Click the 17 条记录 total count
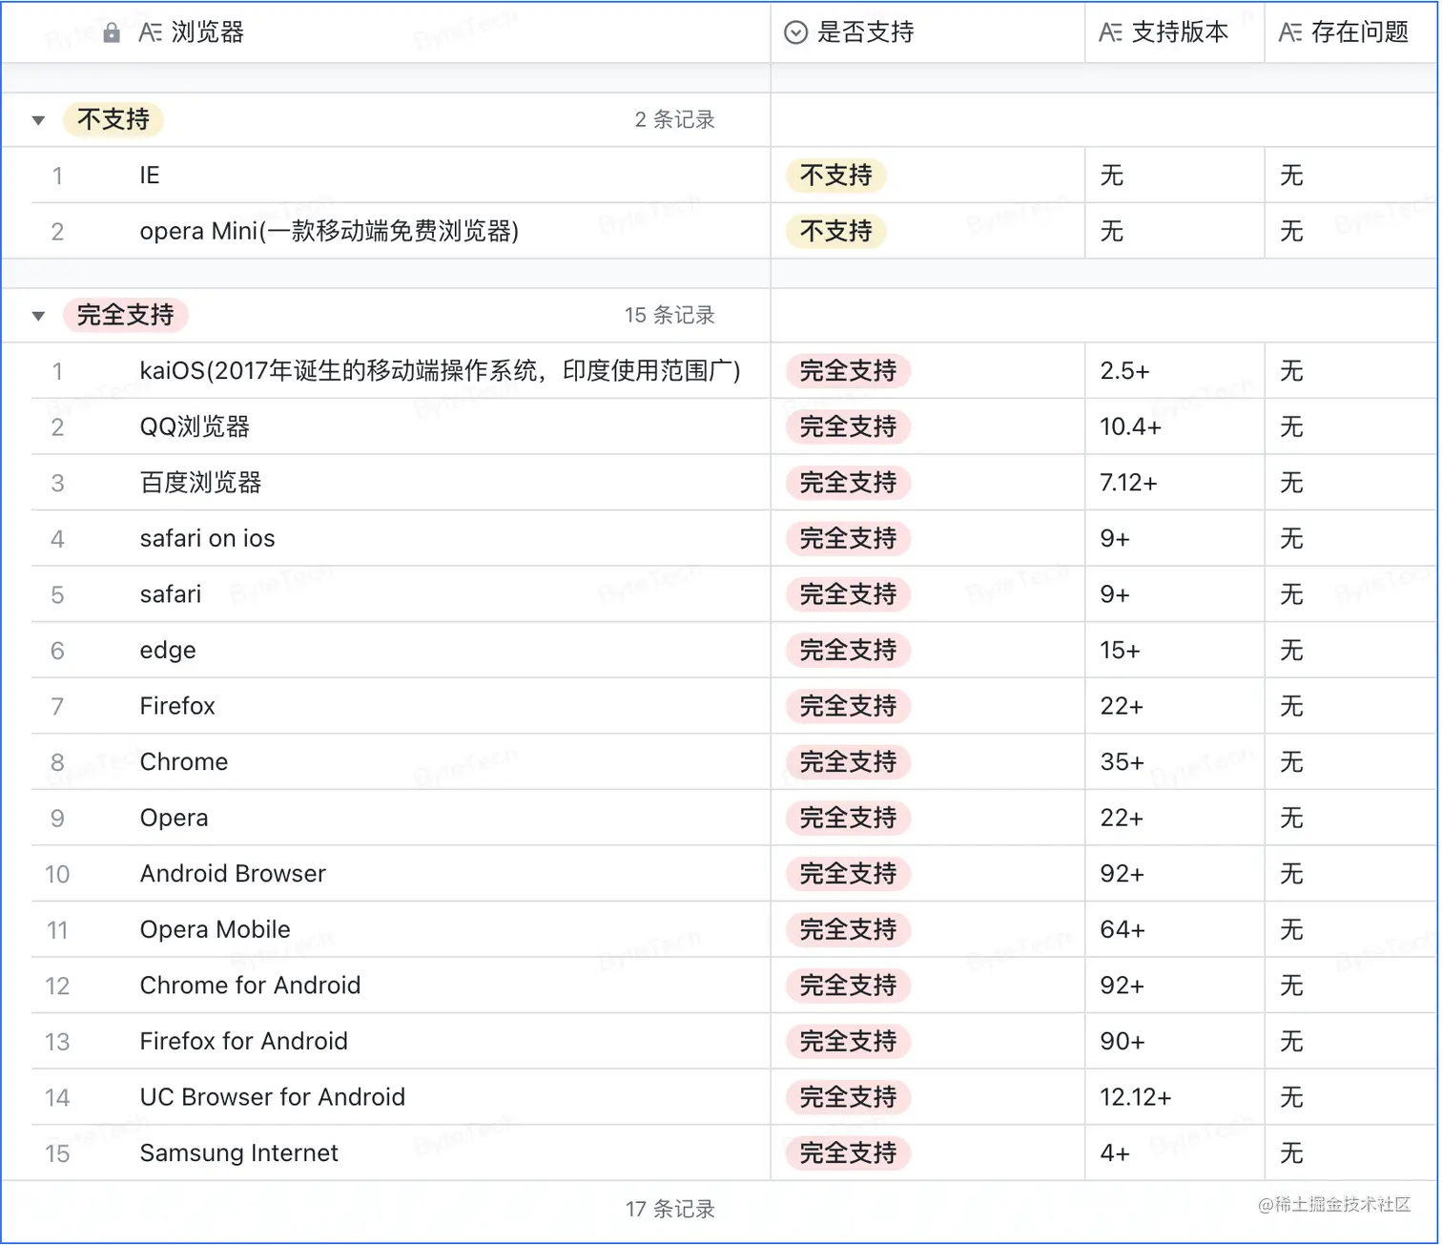This screenshot has height=1245, width=1442. [670, 1210]
